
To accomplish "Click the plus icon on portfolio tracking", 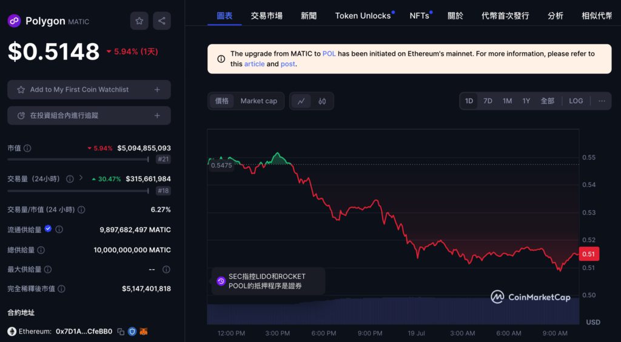I will point(157,116).
